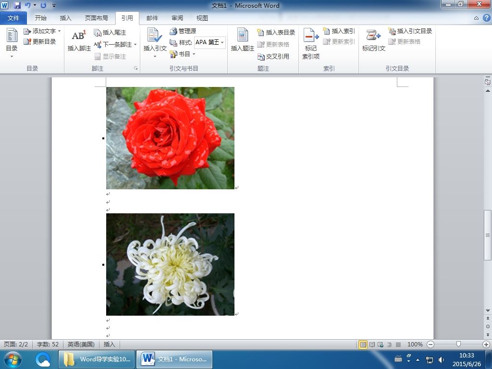The image size is (492, 369).
Task: Select the red rose picture
Action: (x=171, y=138)
